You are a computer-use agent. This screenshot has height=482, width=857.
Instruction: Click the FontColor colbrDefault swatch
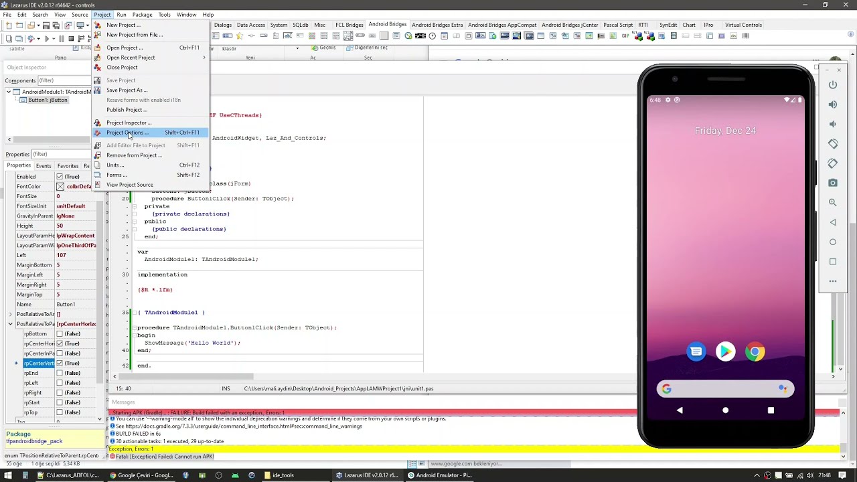coord(60,187)
